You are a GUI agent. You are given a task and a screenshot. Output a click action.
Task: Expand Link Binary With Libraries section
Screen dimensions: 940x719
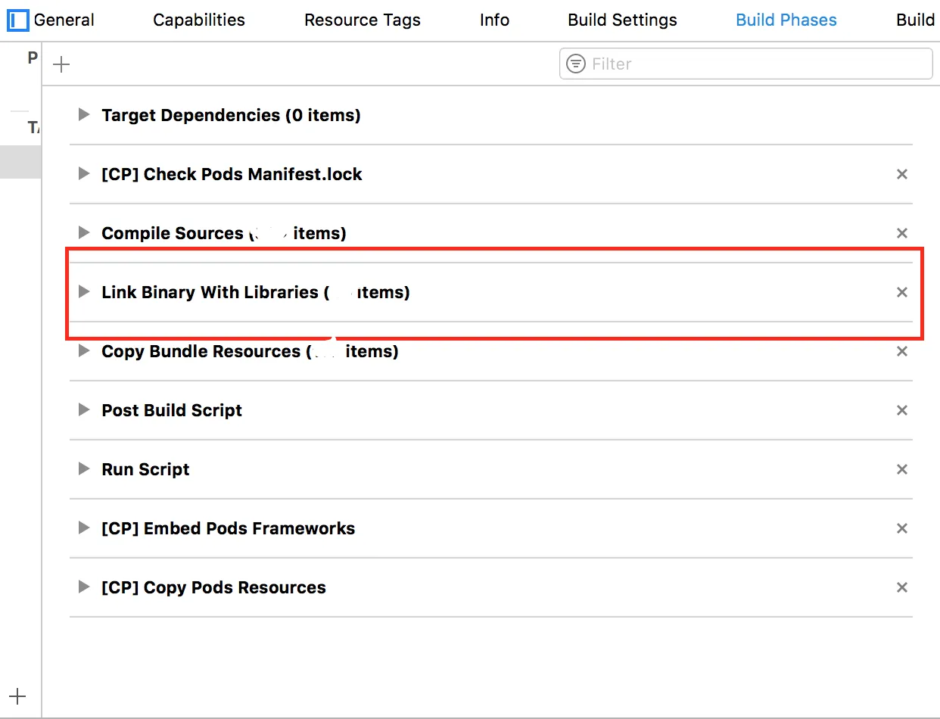click(x=84, y=292)
